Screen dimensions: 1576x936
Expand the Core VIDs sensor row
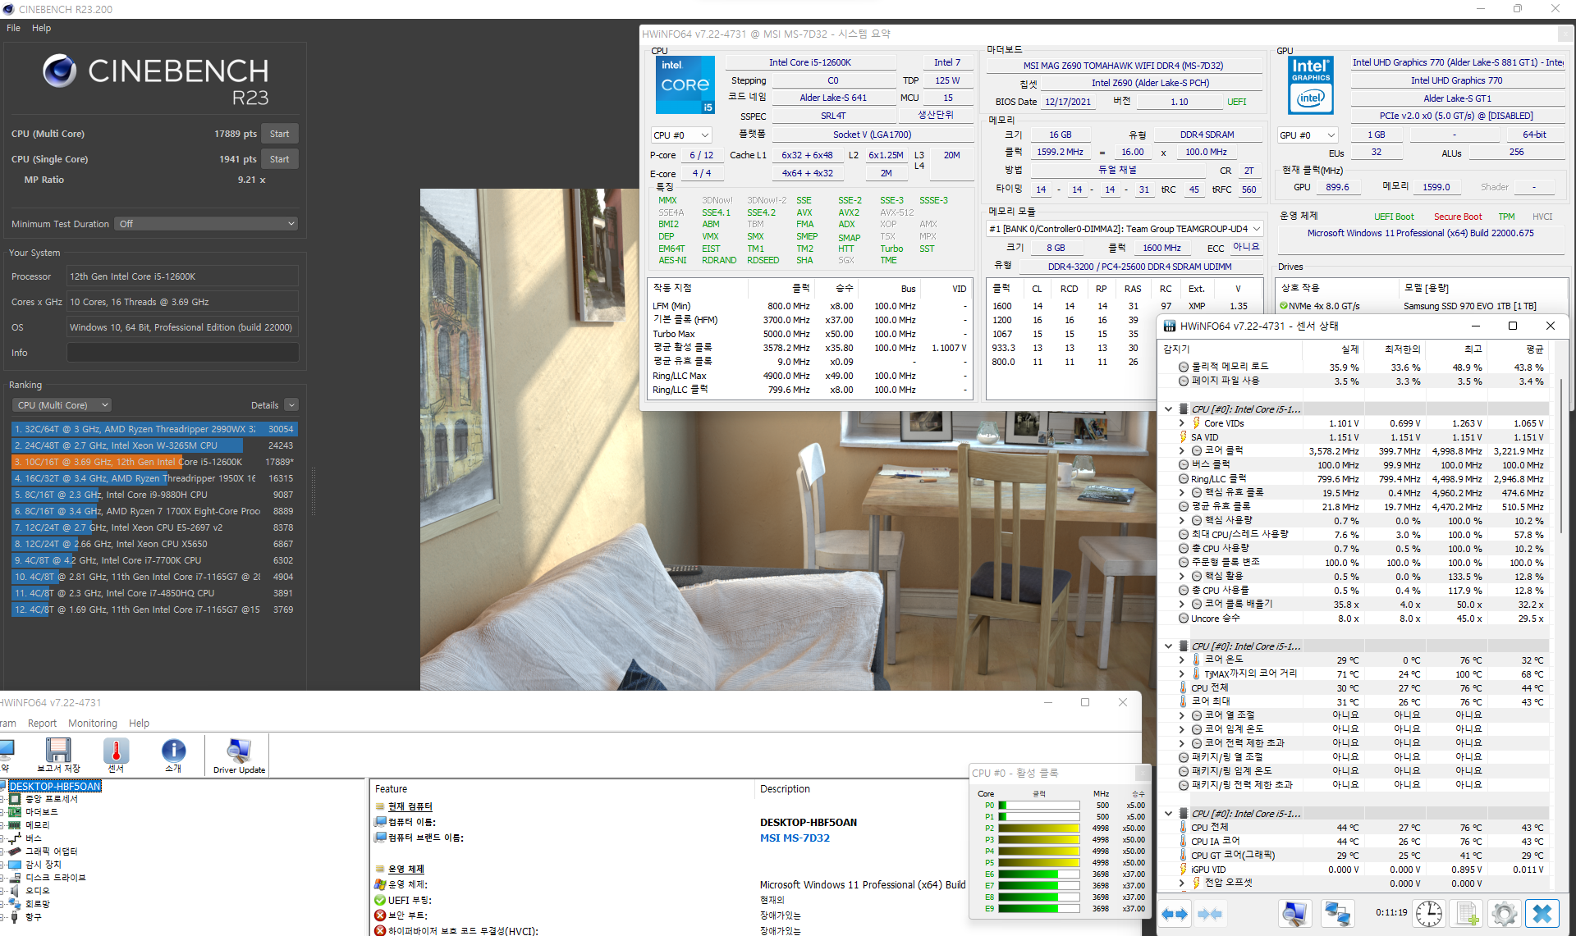[x=1182, y=423]
